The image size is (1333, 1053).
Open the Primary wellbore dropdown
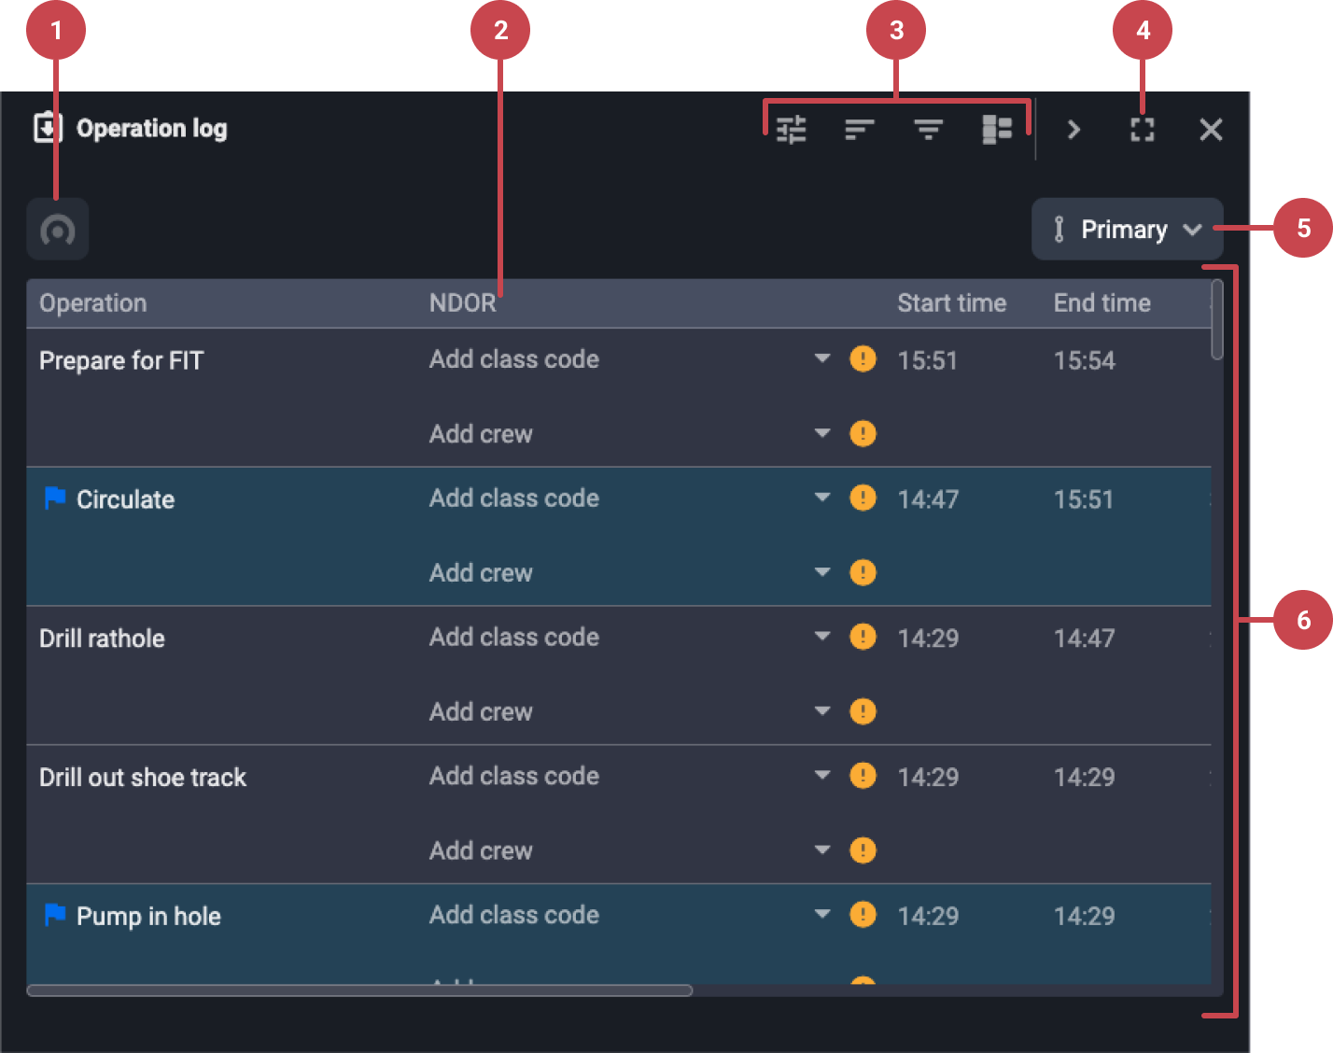1127,230
